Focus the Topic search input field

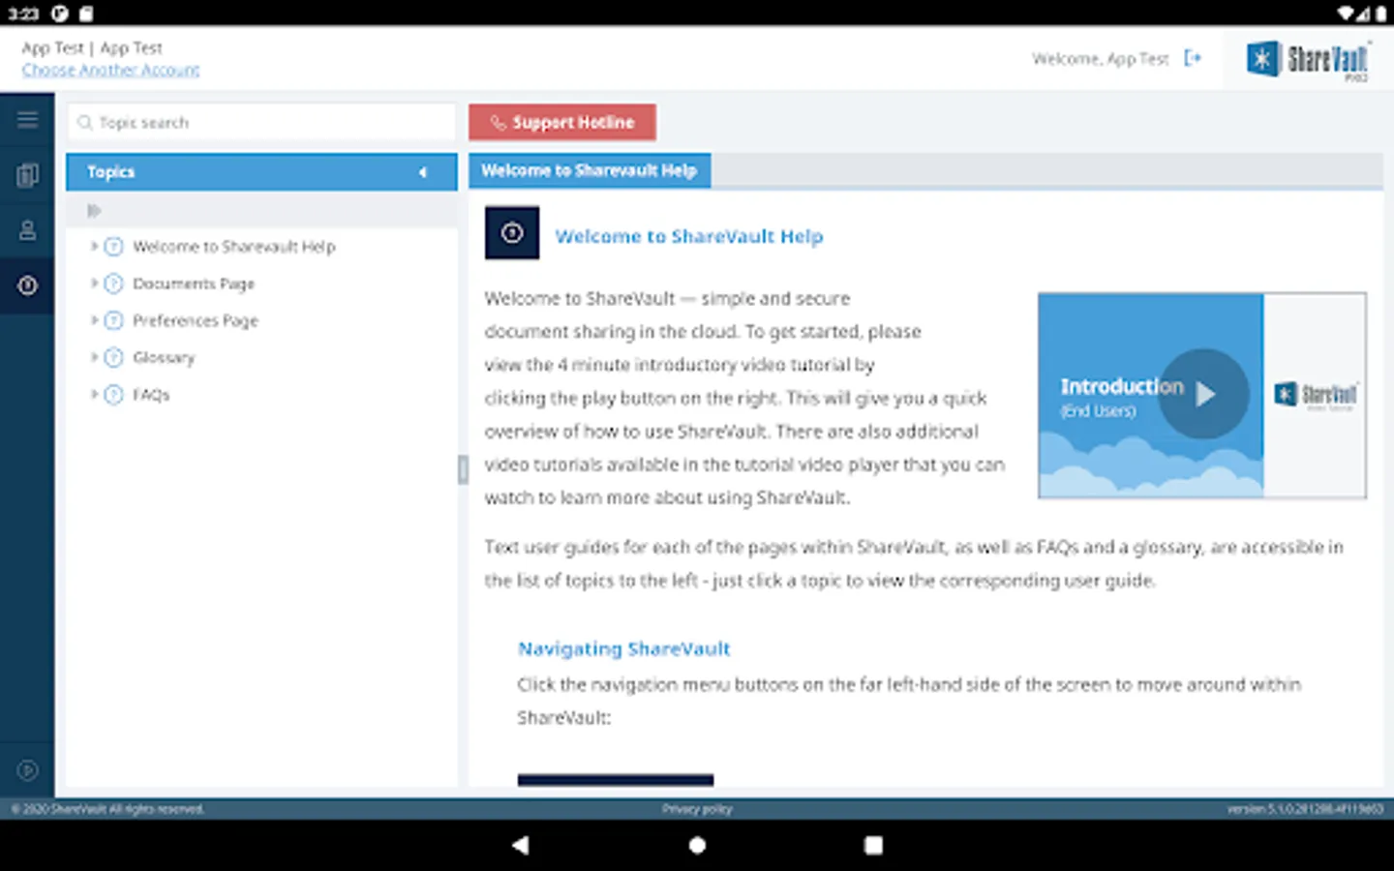coord(261,123)
